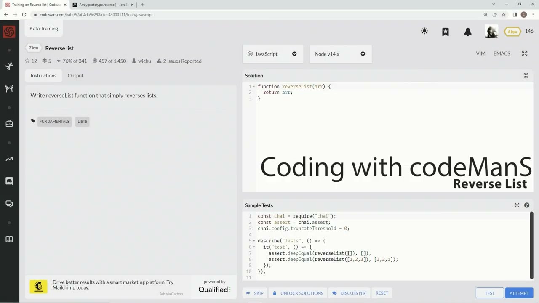Click the 7 kyu difficulty badge

tap(33, 48)
